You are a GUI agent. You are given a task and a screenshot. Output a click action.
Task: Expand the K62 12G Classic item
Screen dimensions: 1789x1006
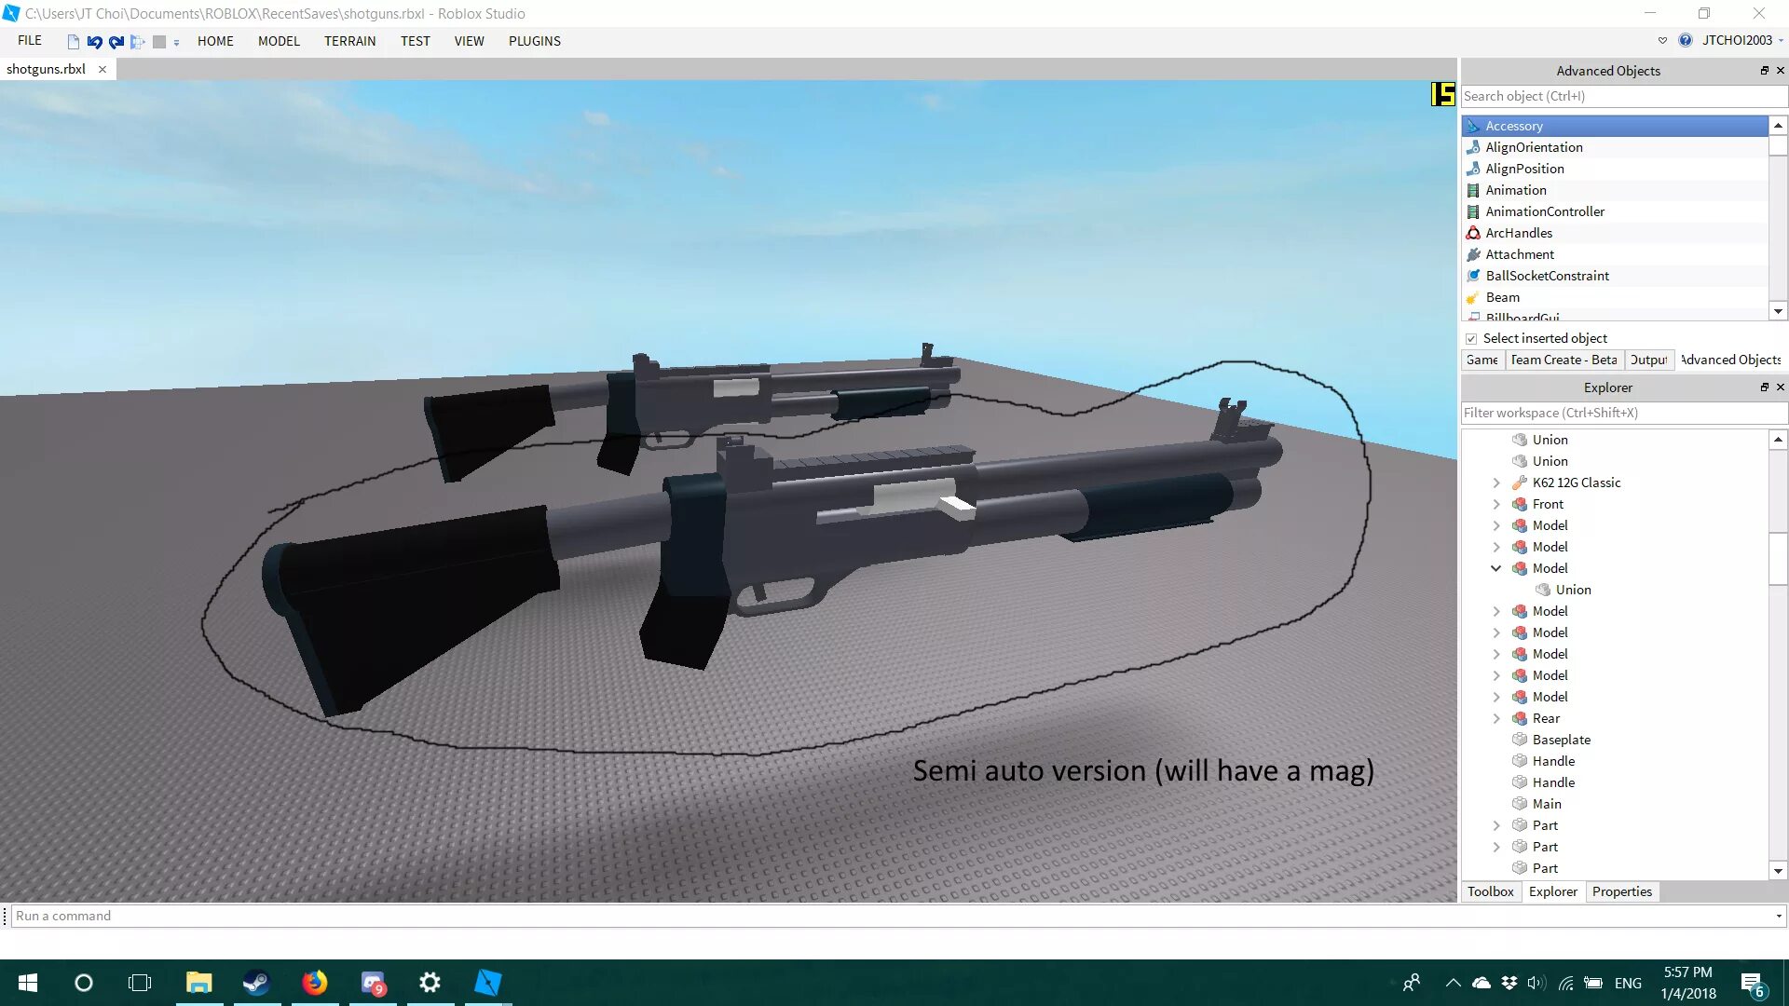point(1495,483)
